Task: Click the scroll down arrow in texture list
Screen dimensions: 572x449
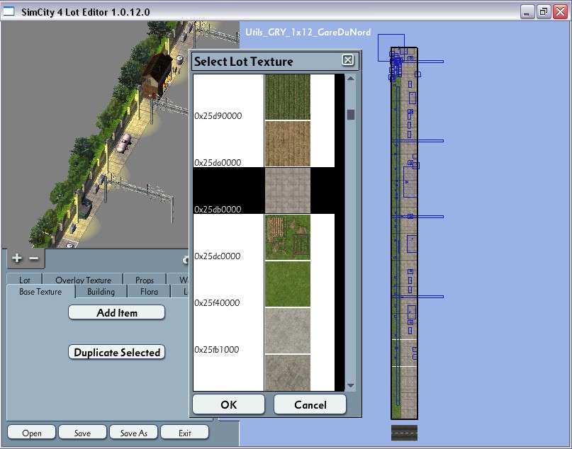Action: [x=351, y=385]
